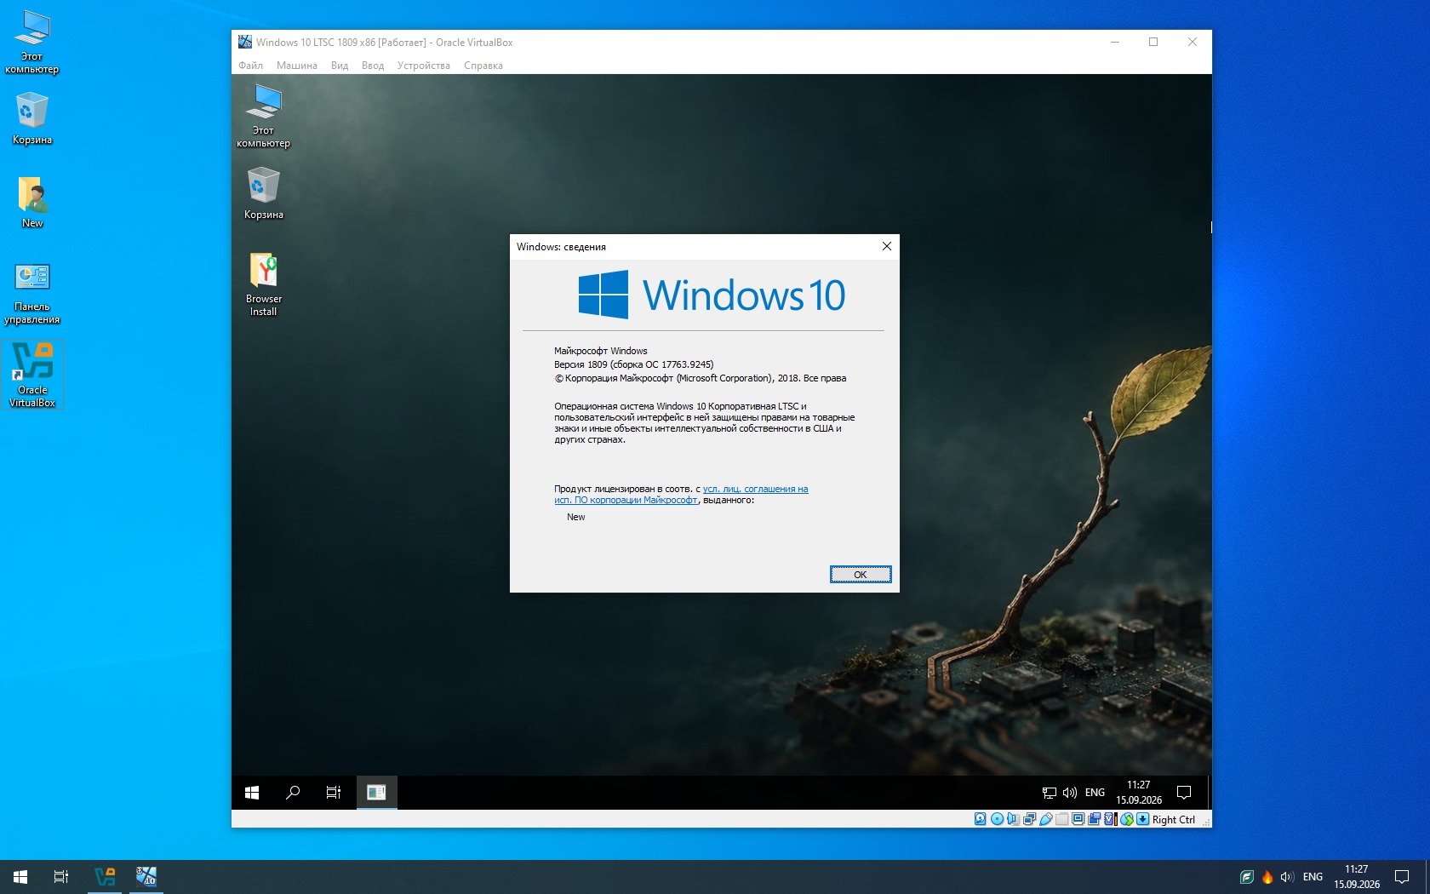Close the Windows: сведения dialog
Viewport: 1430px width, 894px height.
point(886,246)
